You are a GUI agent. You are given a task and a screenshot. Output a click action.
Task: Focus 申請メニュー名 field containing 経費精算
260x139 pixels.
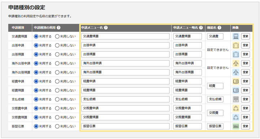click(x=125, y=90)
